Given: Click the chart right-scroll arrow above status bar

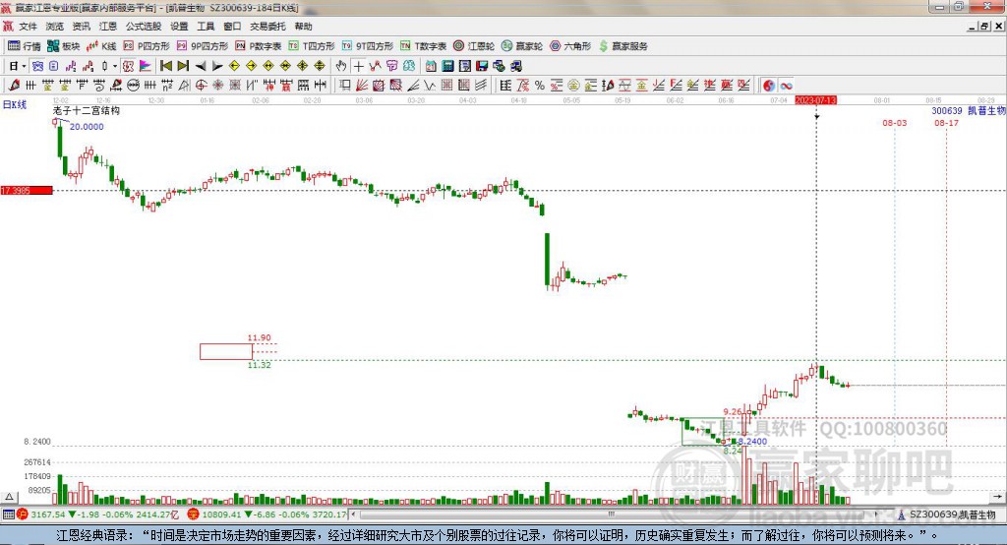Looking at the screenshot, I should [x=997, y=496].
